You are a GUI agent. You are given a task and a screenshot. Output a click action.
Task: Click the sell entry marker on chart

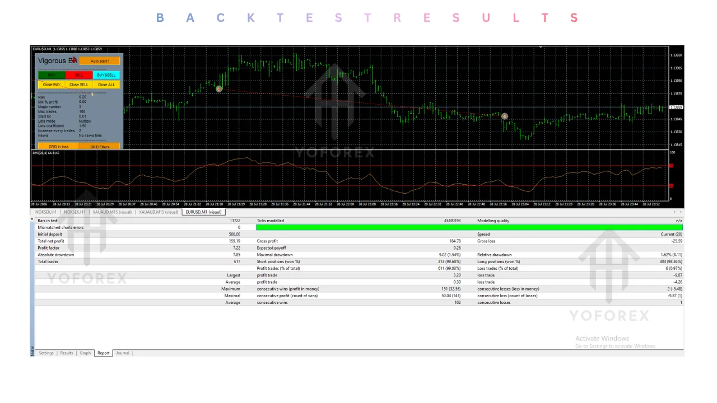219,89
